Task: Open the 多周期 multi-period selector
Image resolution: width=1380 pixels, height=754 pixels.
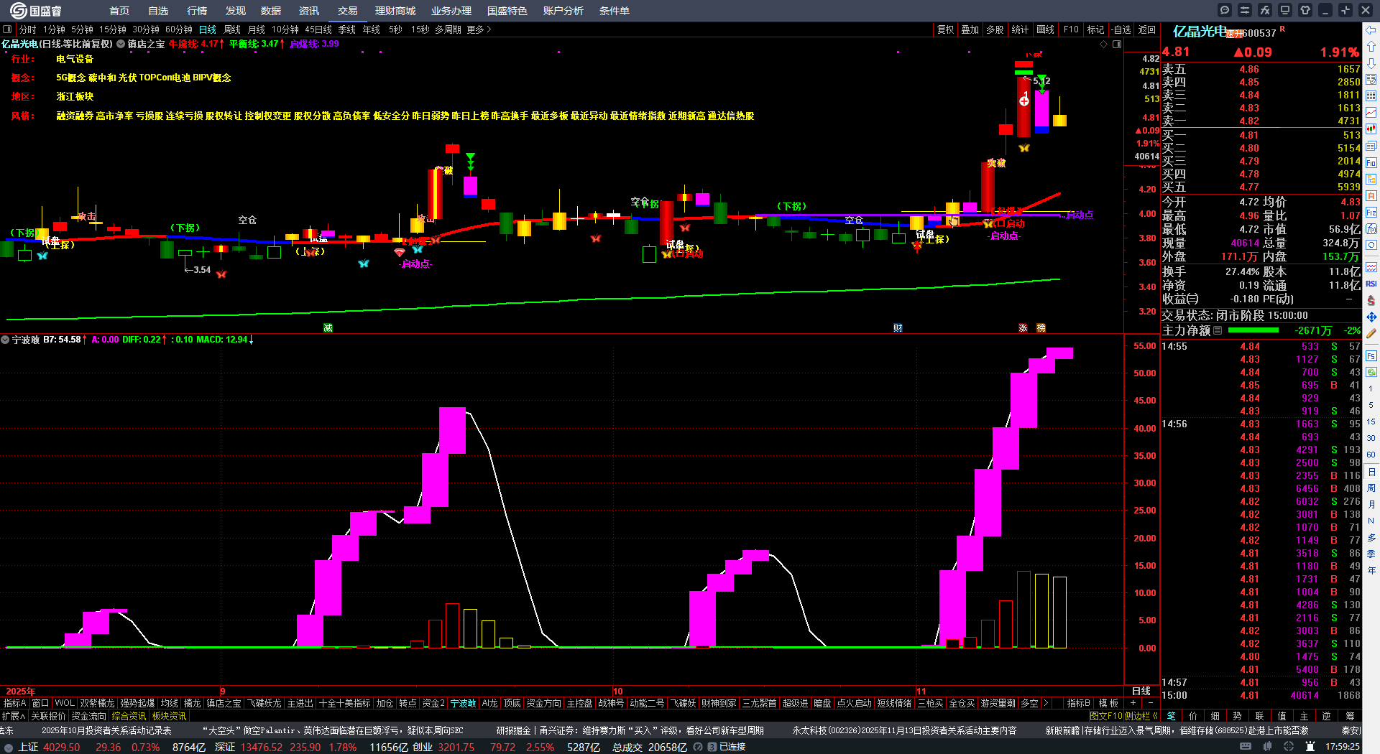Action: pos(448,29)
